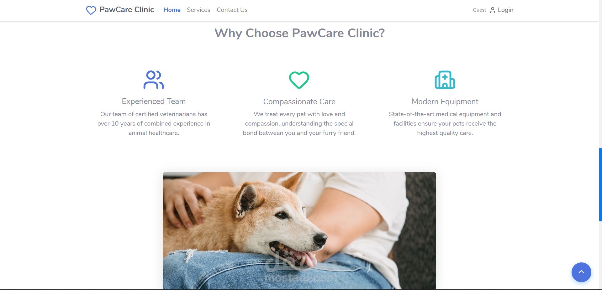Click the Why Choose PawCare Clinic heading
This screenshot has width=602, height=290.
[299, 33]
